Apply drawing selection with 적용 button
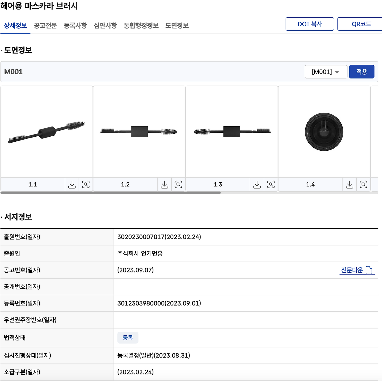 click(362, 72)
